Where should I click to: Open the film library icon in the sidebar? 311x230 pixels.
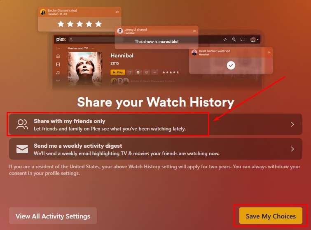point(58,64)
